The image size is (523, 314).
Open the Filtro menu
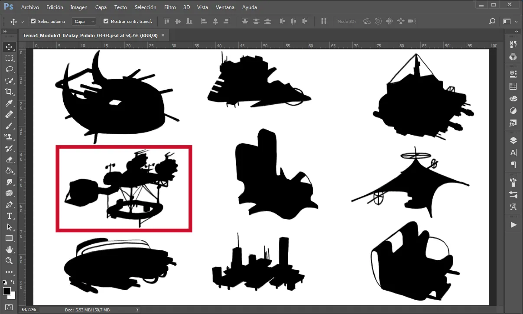tap(170, 7)
